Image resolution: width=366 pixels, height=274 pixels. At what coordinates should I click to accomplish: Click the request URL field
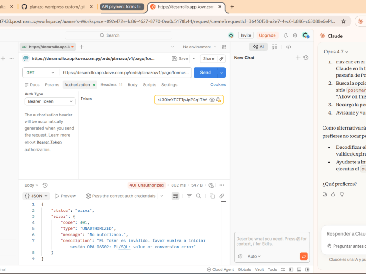(x=125, y=73)
